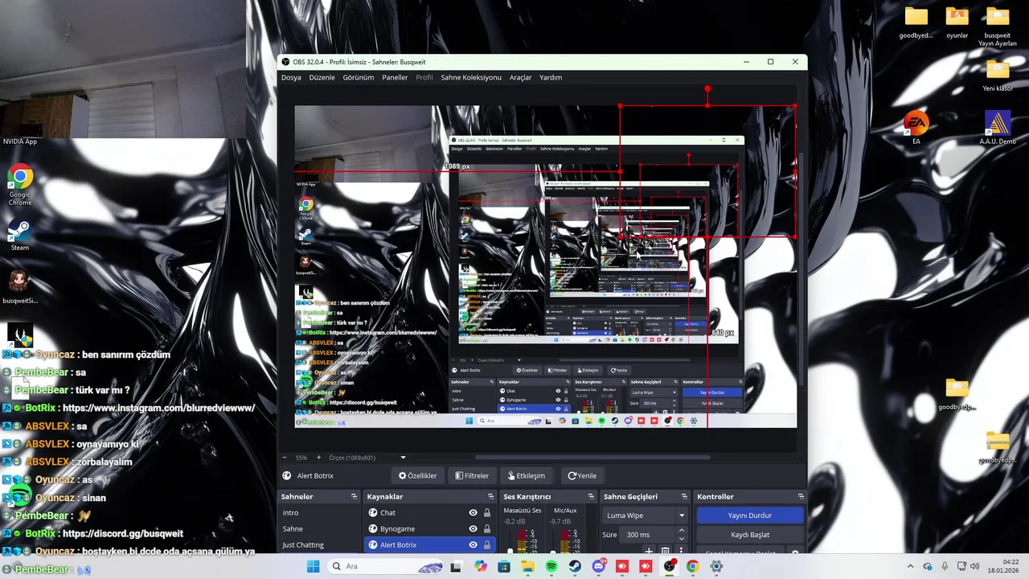Decrease the Süre duration value
This screenshot has height=579, width=1029.
pos(682,538)
